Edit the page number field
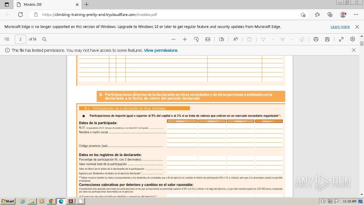This screenshot has height=205, width=364. (20, 39)
